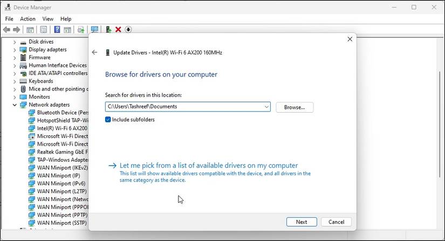Click the Device Manager title bar icon

[8, 8]
